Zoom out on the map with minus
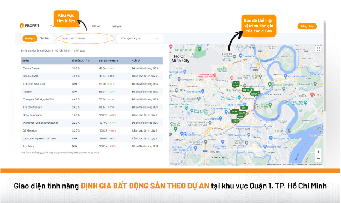The width and height of the screenshot is (341, 203). pos(318,158)
